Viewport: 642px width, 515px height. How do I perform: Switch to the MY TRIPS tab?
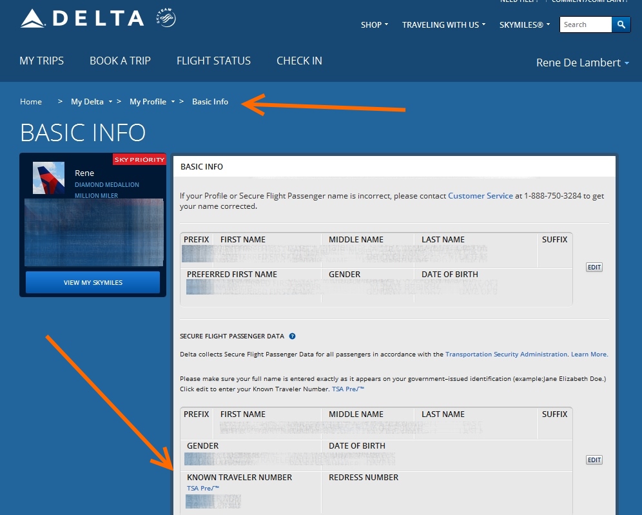click(x=41, y=61)
